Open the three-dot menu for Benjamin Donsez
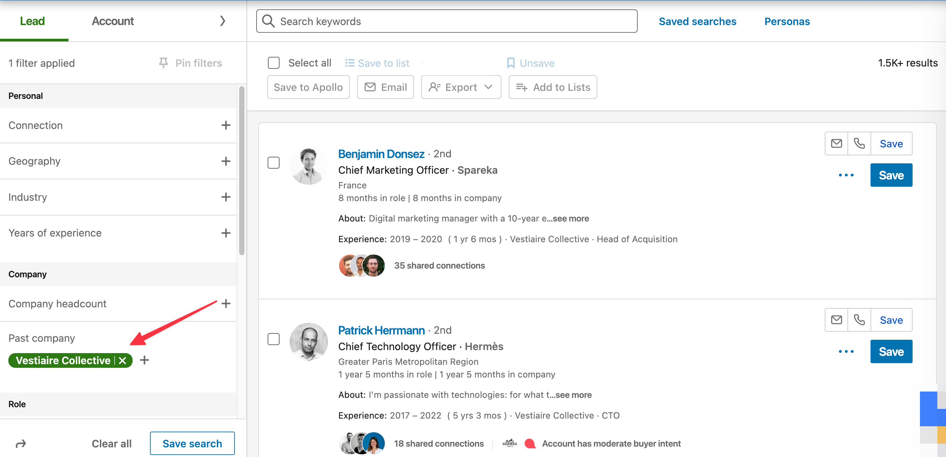This screenshot has height=457, width=946. point(846,175)
